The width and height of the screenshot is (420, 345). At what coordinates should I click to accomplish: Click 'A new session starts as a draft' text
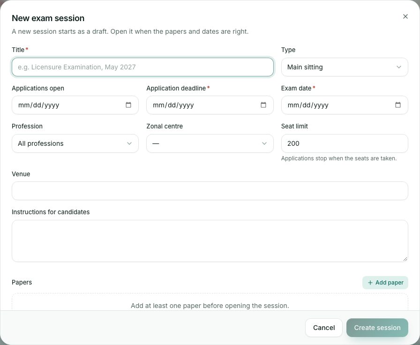pyautogui.click(x=130, y=31)
